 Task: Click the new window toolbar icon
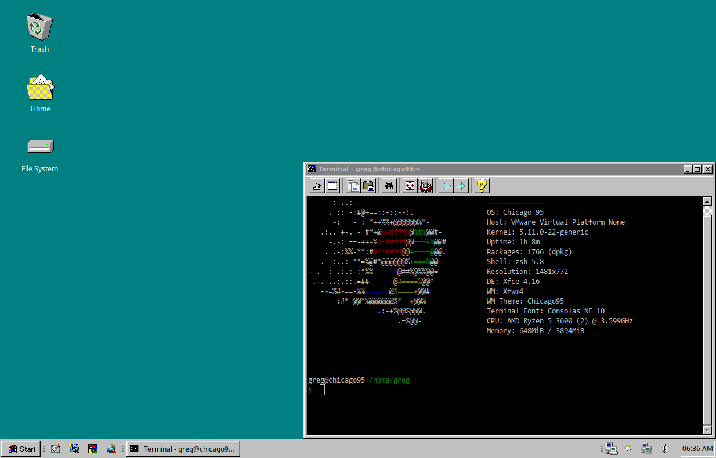pos(332,186)
